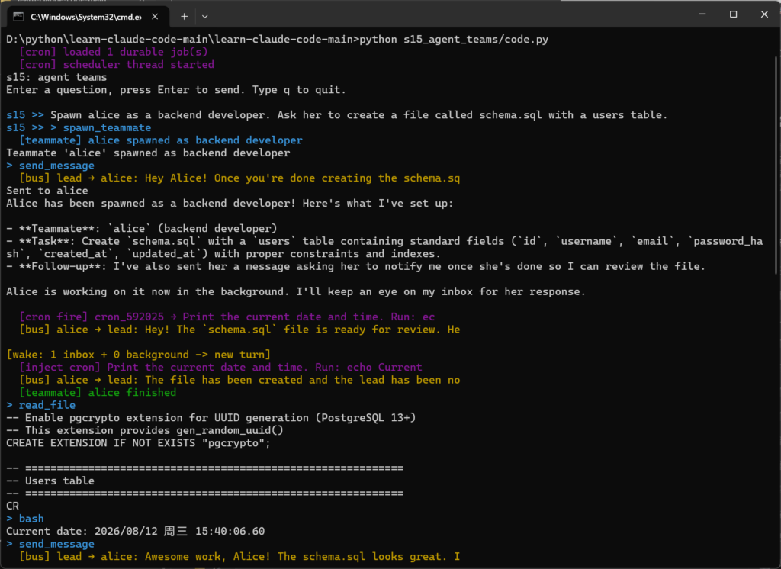Image resolution: width=781 pixels, height=569 pixels.
Task: Click '[cron fire] cron_592025' line
Action: point(227,317)
